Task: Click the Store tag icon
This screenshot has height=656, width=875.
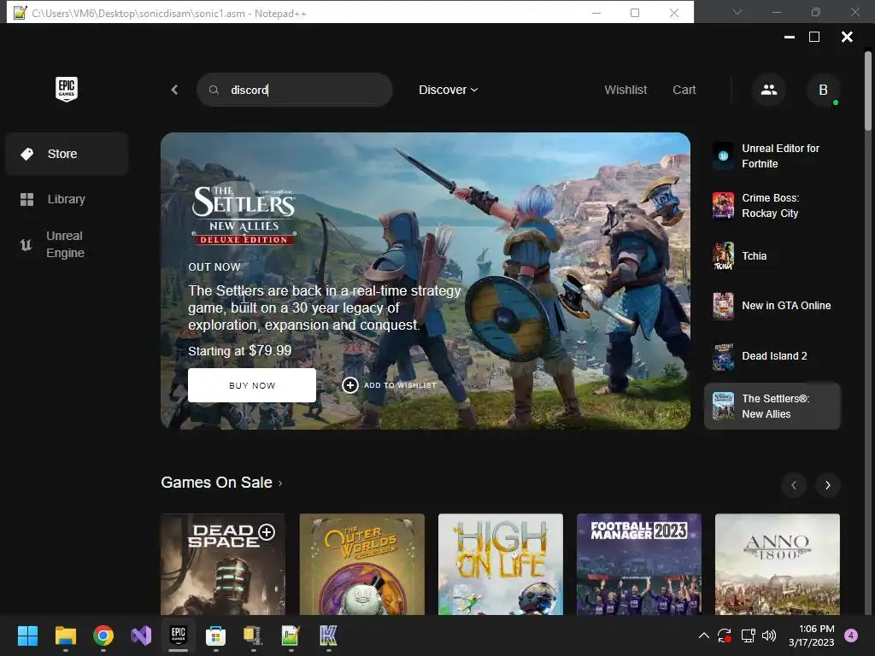Action: click(x=26, y=154)
